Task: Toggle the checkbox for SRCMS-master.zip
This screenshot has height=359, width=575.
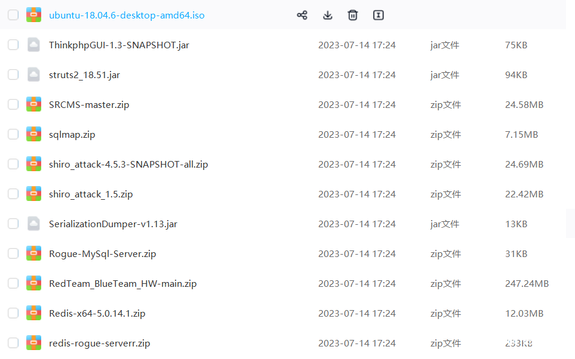Action: (x=13, y=104)
